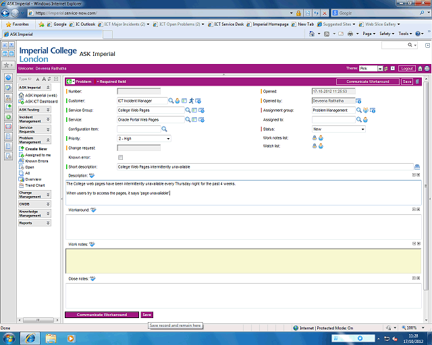Open the Theme dropdown showing Pink
This screenshot has height=345, width=432.
380,69
